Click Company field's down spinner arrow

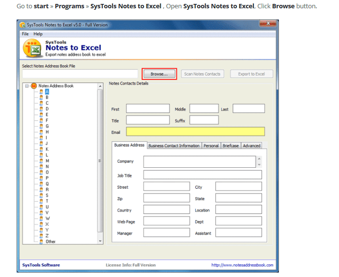pos(259,165)
